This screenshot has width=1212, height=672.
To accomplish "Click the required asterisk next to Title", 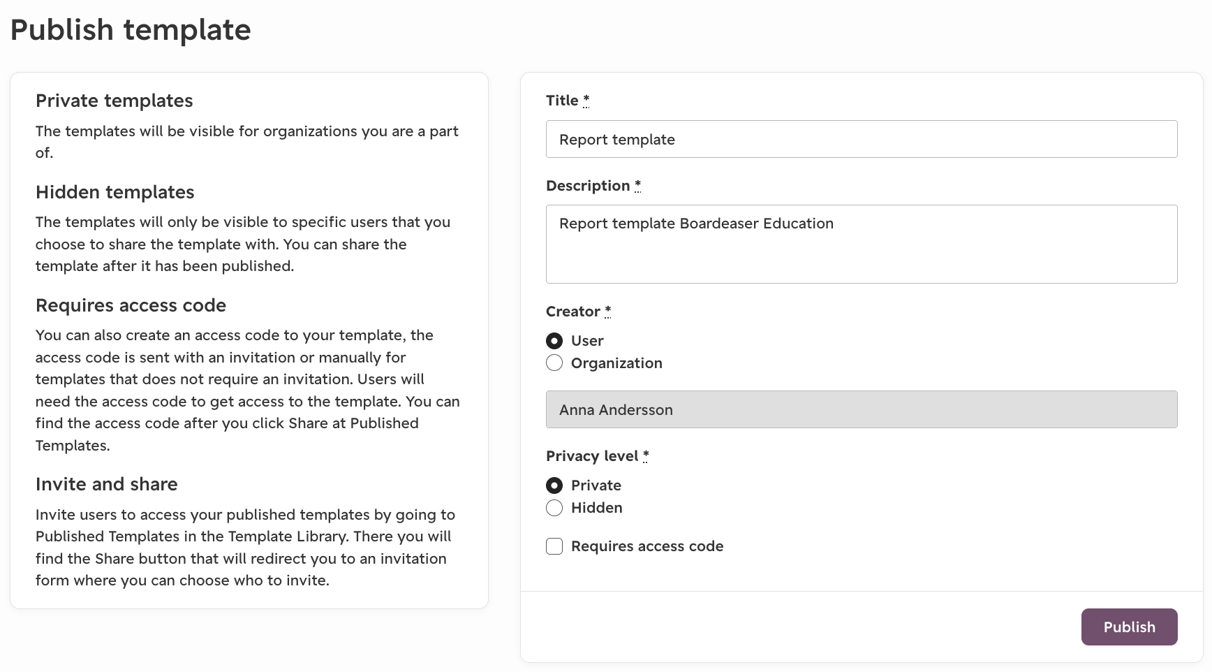I will point(586,100).
